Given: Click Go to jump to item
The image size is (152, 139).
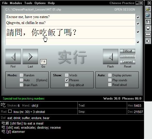Looking at the screenshot, I should (x=43, y=67).
